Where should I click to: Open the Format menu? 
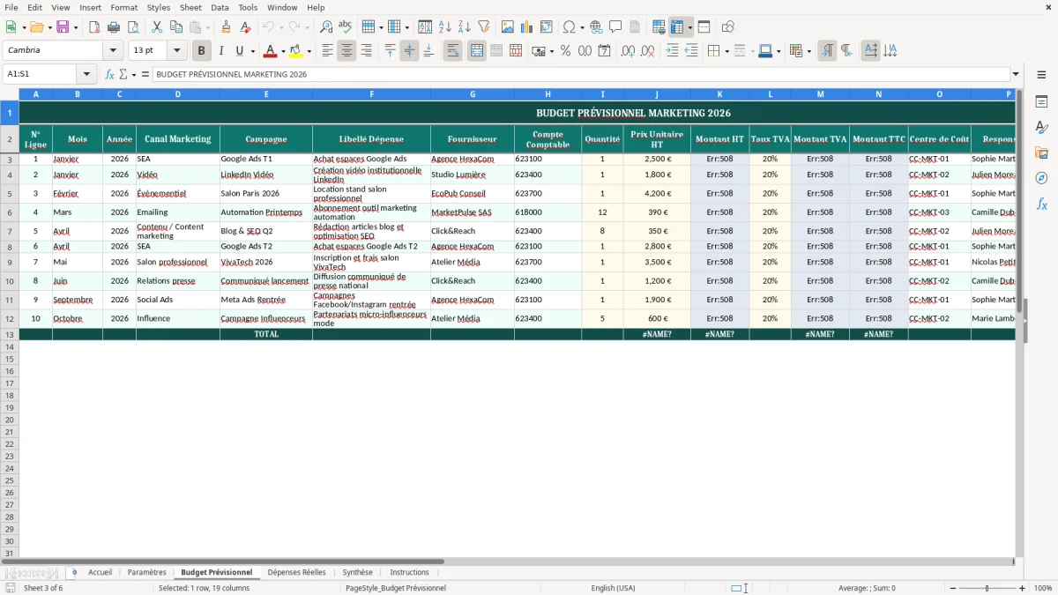tap(123, 7)
